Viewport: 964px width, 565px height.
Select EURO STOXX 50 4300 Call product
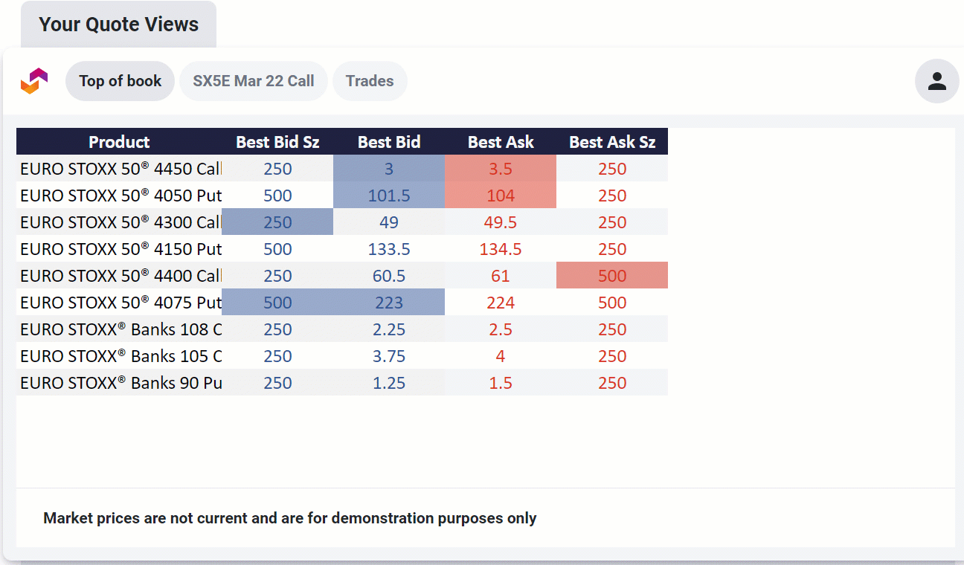click(x=119, y=222)
